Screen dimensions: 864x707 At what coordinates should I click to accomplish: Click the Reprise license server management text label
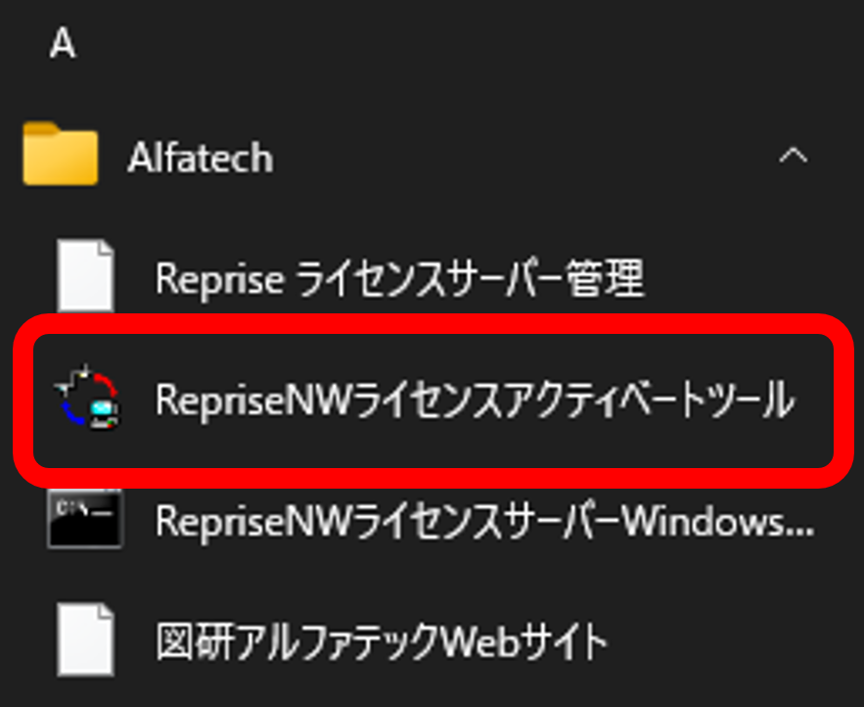click(x=399, y=280)
